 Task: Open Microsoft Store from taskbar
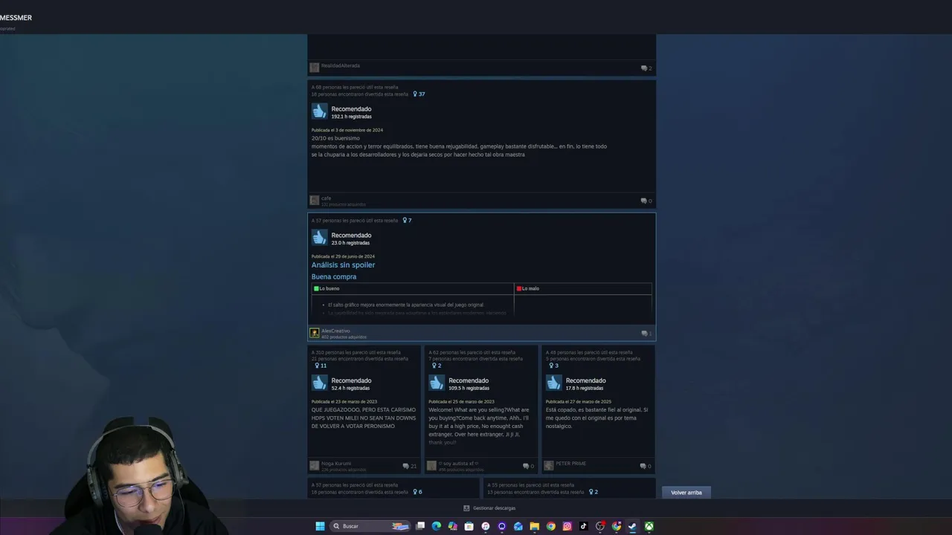point(469,526)
